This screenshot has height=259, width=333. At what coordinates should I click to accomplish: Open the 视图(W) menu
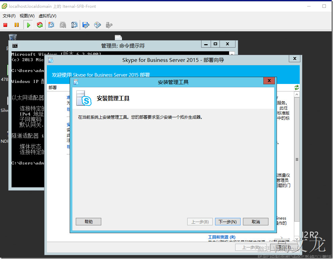coord(27,16)
